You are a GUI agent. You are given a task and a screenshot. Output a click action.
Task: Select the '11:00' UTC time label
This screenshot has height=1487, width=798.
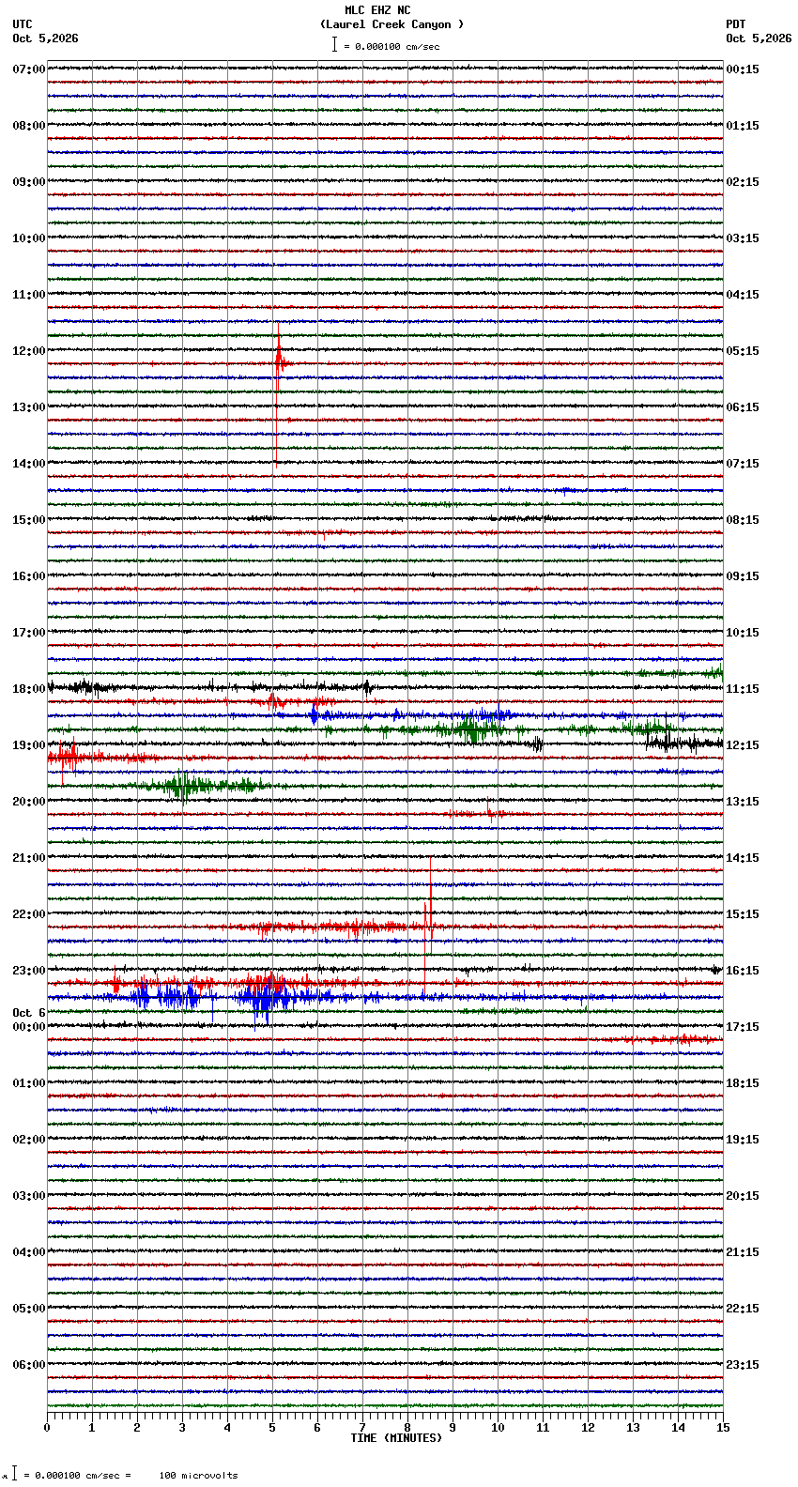click(x=29, y=295)
